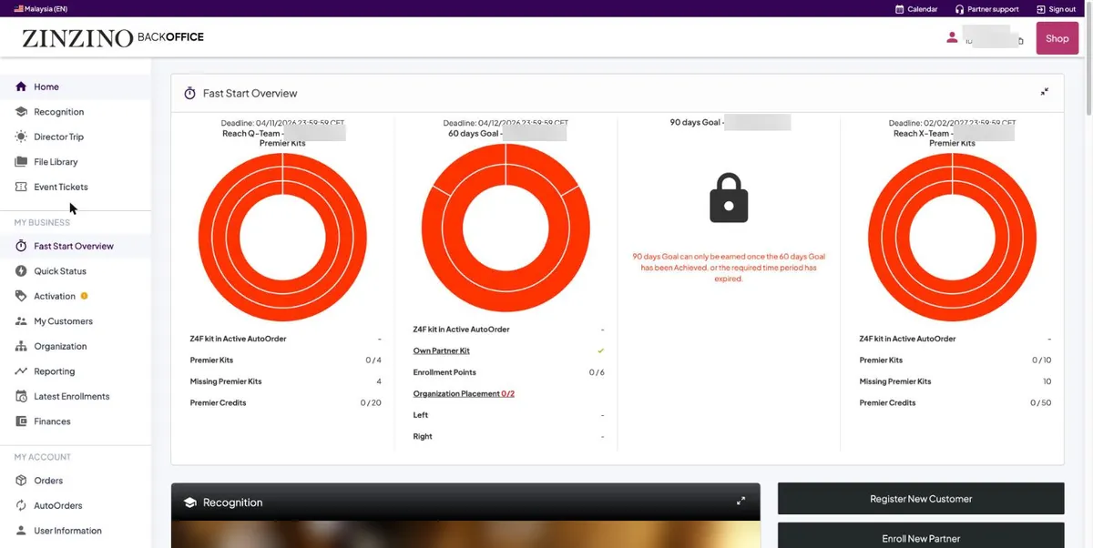Open Recognition via its graduation cap icon
The height and width of the screenshot is (548, 1093).
[21, 112]
